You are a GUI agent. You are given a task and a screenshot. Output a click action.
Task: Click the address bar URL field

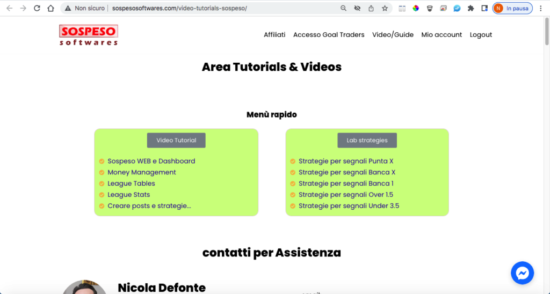tap(215, 9)
